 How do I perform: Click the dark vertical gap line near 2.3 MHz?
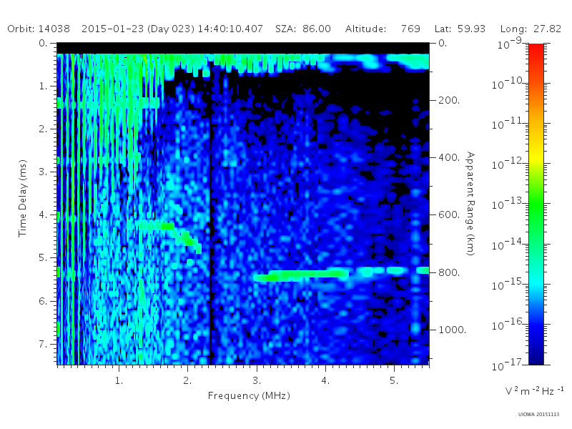point(210,219)
